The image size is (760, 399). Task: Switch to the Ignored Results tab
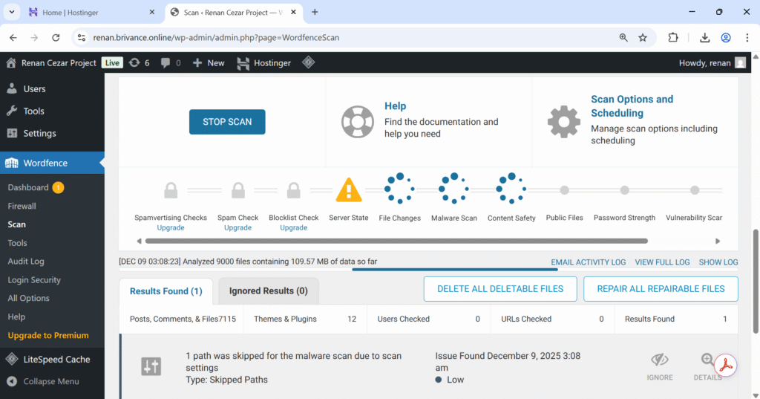268,291
